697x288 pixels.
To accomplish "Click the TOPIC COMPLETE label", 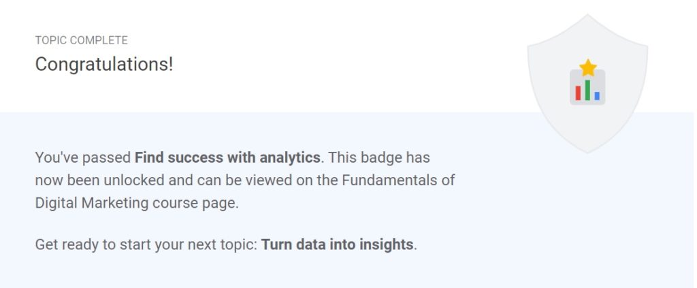I will point(82,40).
